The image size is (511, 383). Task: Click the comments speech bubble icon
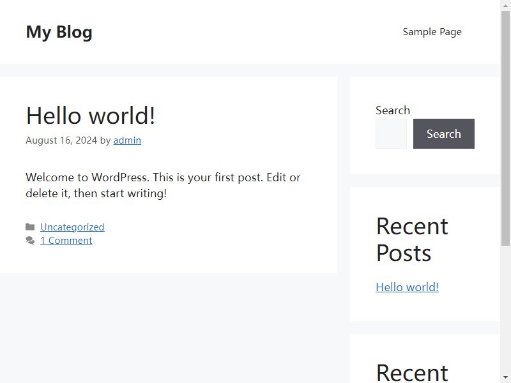coord(30,241)
